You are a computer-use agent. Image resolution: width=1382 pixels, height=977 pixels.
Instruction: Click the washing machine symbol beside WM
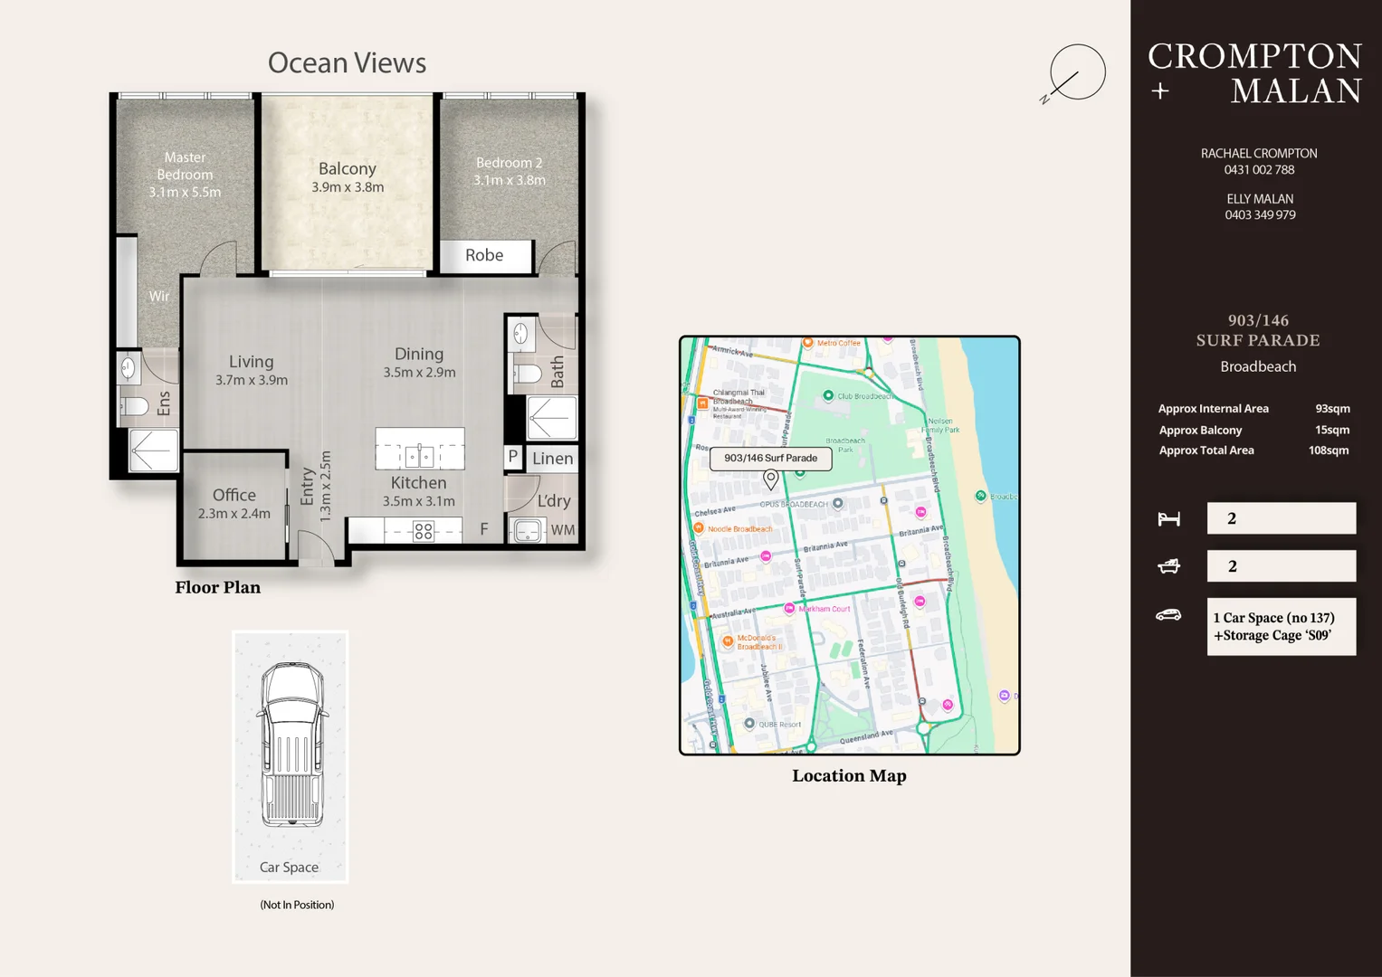click(528, 530)
